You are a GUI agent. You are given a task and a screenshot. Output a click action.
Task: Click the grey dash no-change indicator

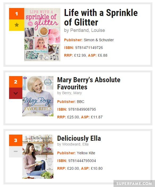tap(16, 151)
